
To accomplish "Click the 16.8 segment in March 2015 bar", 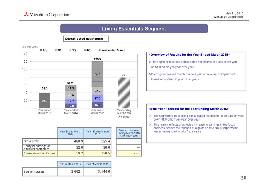I will (97, 105).
